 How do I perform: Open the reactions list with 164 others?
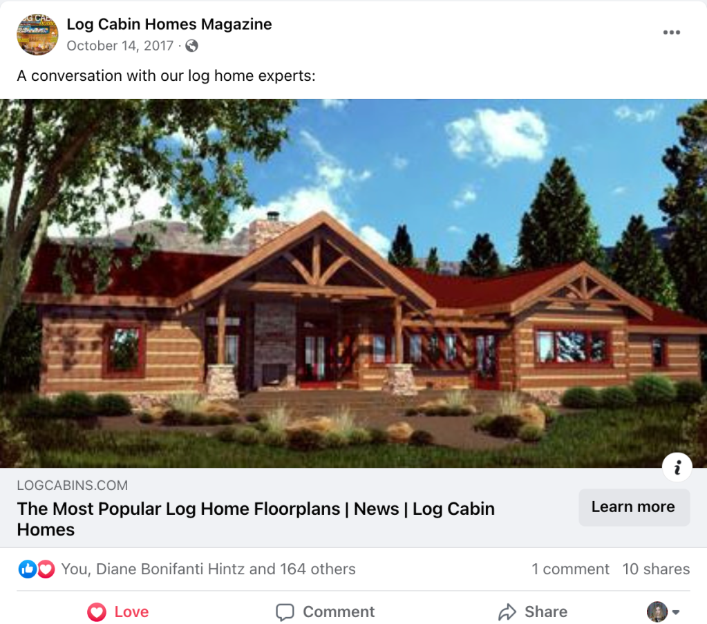(208, 569)
